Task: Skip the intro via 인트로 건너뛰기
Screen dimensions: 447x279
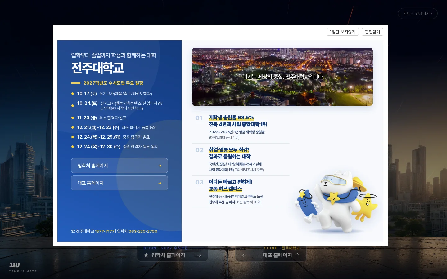Action: coord(418,14)
